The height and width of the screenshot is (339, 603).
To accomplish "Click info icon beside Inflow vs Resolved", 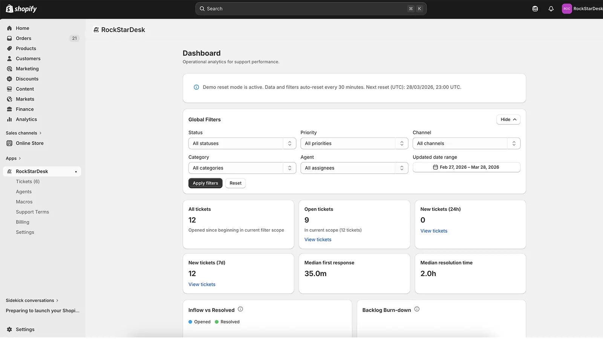I will tap(240, 309).
